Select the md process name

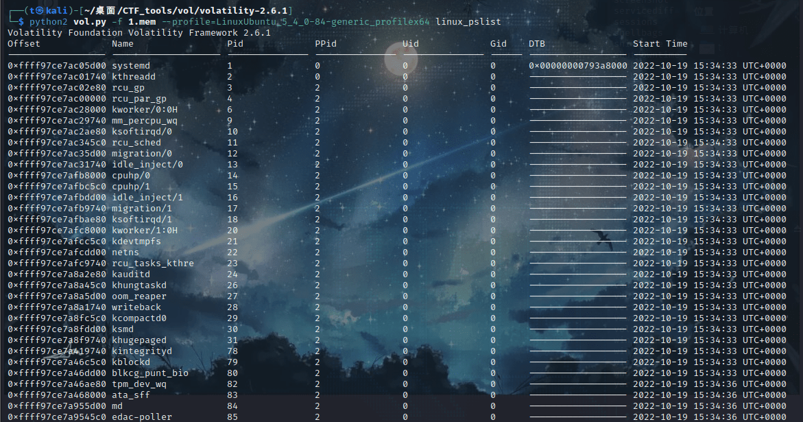tap(117, 406)
